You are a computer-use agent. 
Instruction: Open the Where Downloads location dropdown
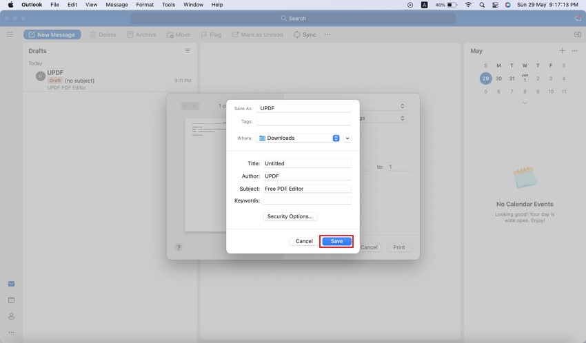(299, 138)
